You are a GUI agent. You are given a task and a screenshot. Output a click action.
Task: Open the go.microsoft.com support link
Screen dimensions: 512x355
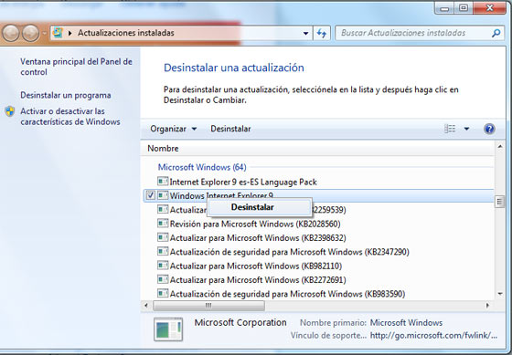(433, 336)
